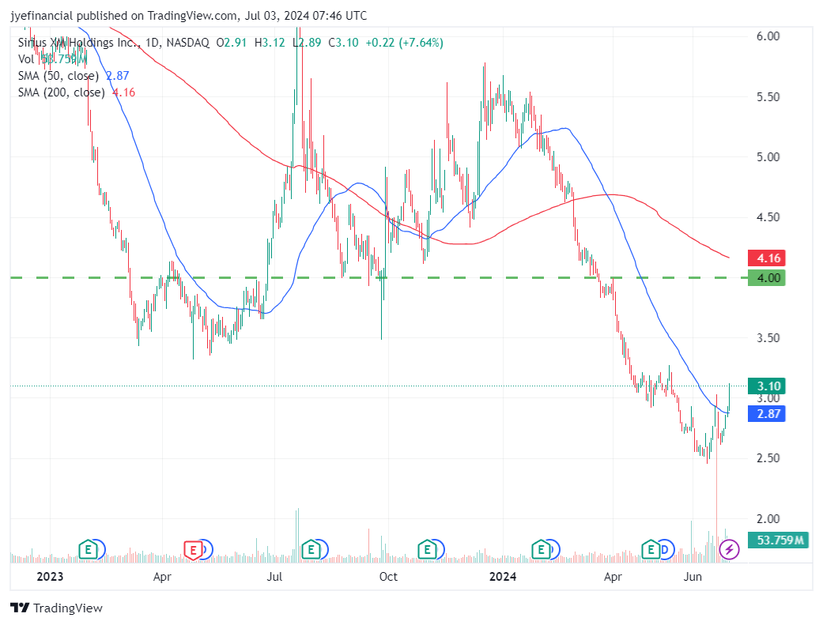Click the 4.16 value in SMA 200 legend

(124, 92)
